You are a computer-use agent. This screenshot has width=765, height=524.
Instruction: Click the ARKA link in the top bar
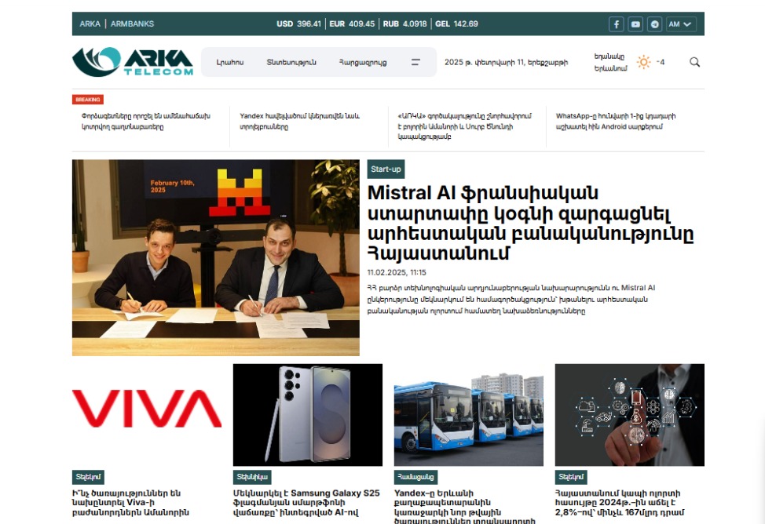point(88,24)
